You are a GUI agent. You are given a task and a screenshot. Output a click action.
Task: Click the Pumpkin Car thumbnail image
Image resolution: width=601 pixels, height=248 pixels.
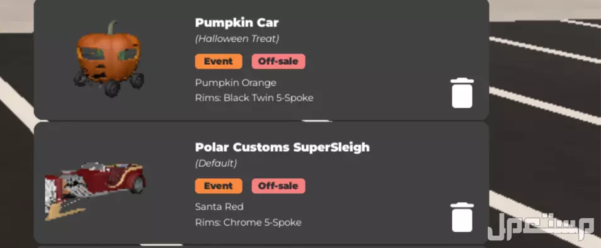coord(109,58)
